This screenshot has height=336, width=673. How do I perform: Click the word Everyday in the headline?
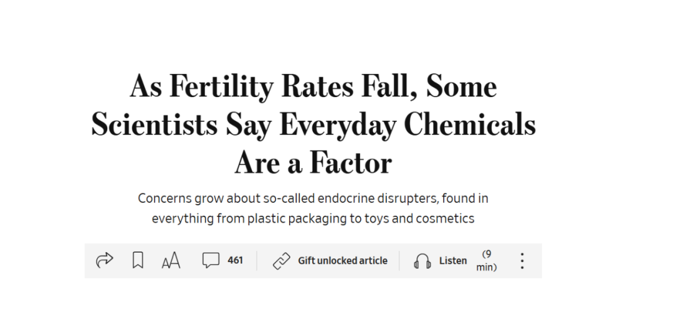click(337, 125)
